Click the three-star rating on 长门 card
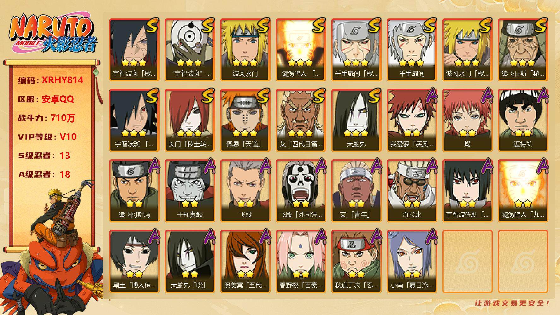560x315 pixels. 189,133
